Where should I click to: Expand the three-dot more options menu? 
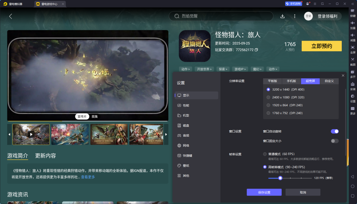[x=295, y=16]
